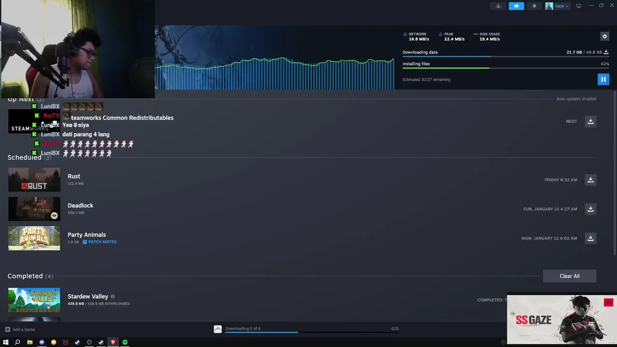The height and width of the screenshot is (347, 617).
Task: Click the NEXT label for Steamworks
Action: (x=571, y=121)
